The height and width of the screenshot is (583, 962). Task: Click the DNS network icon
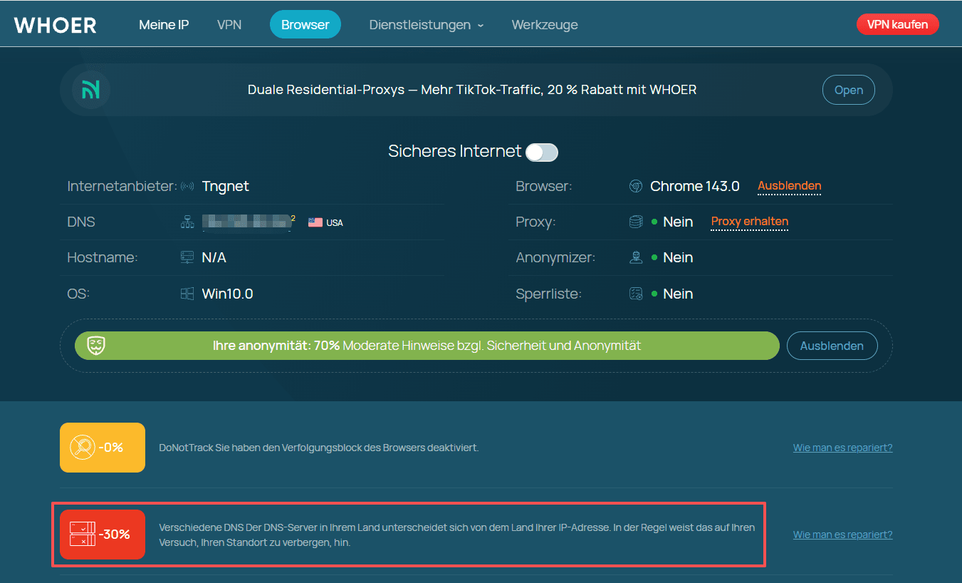pos(187,222)
